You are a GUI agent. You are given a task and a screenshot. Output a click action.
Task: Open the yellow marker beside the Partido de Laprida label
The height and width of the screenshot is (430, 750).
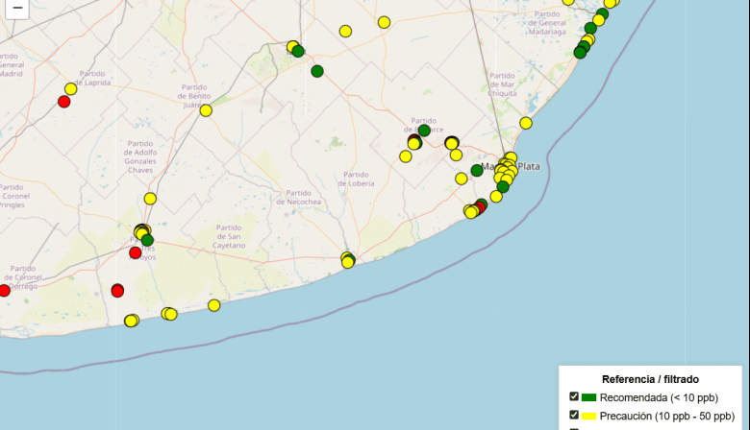tap(71, 88)
